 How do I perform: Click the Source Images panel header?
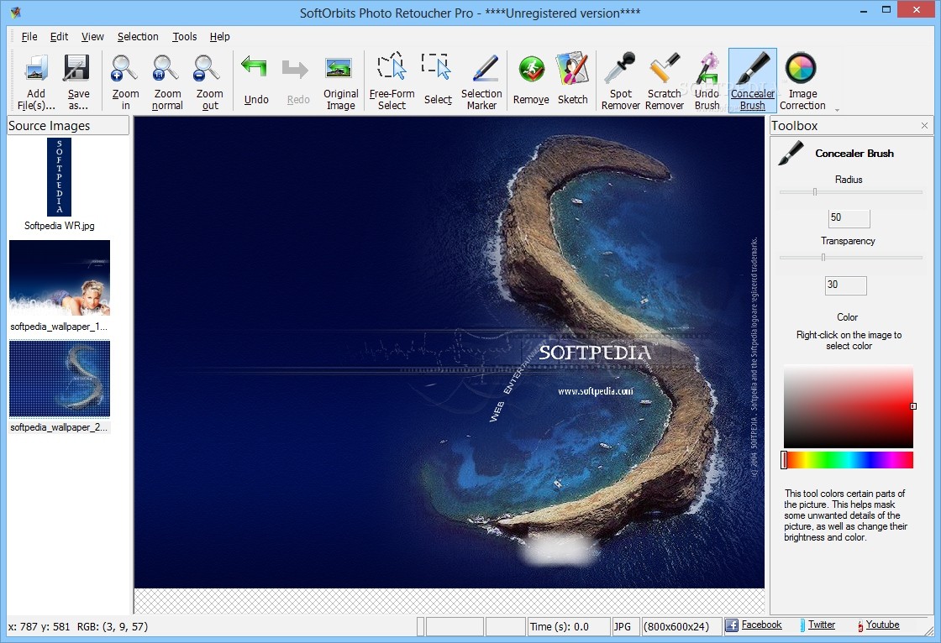pos(68,125)
